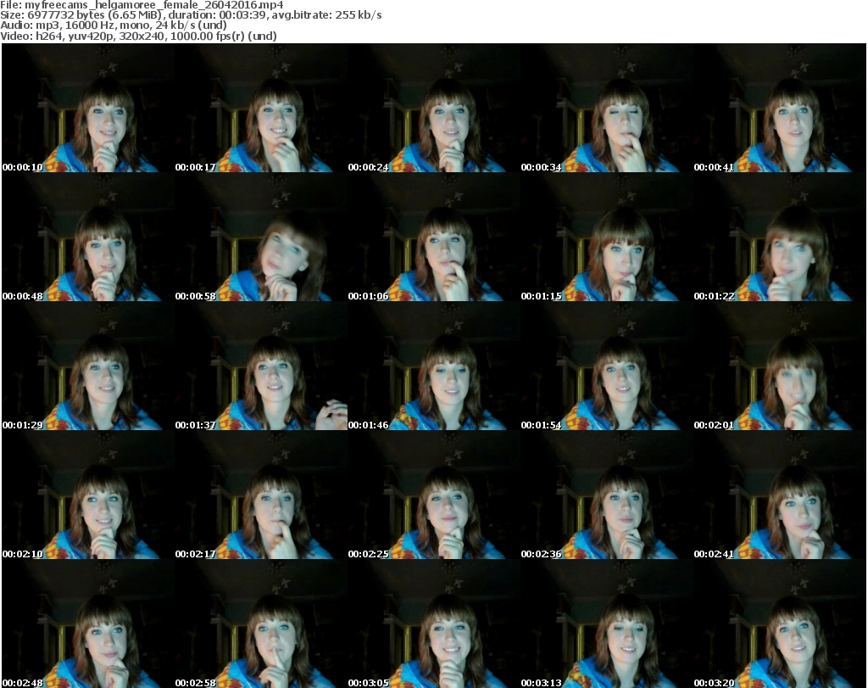Choose the thumbnail marked 00:02:10

coord(88,495)
